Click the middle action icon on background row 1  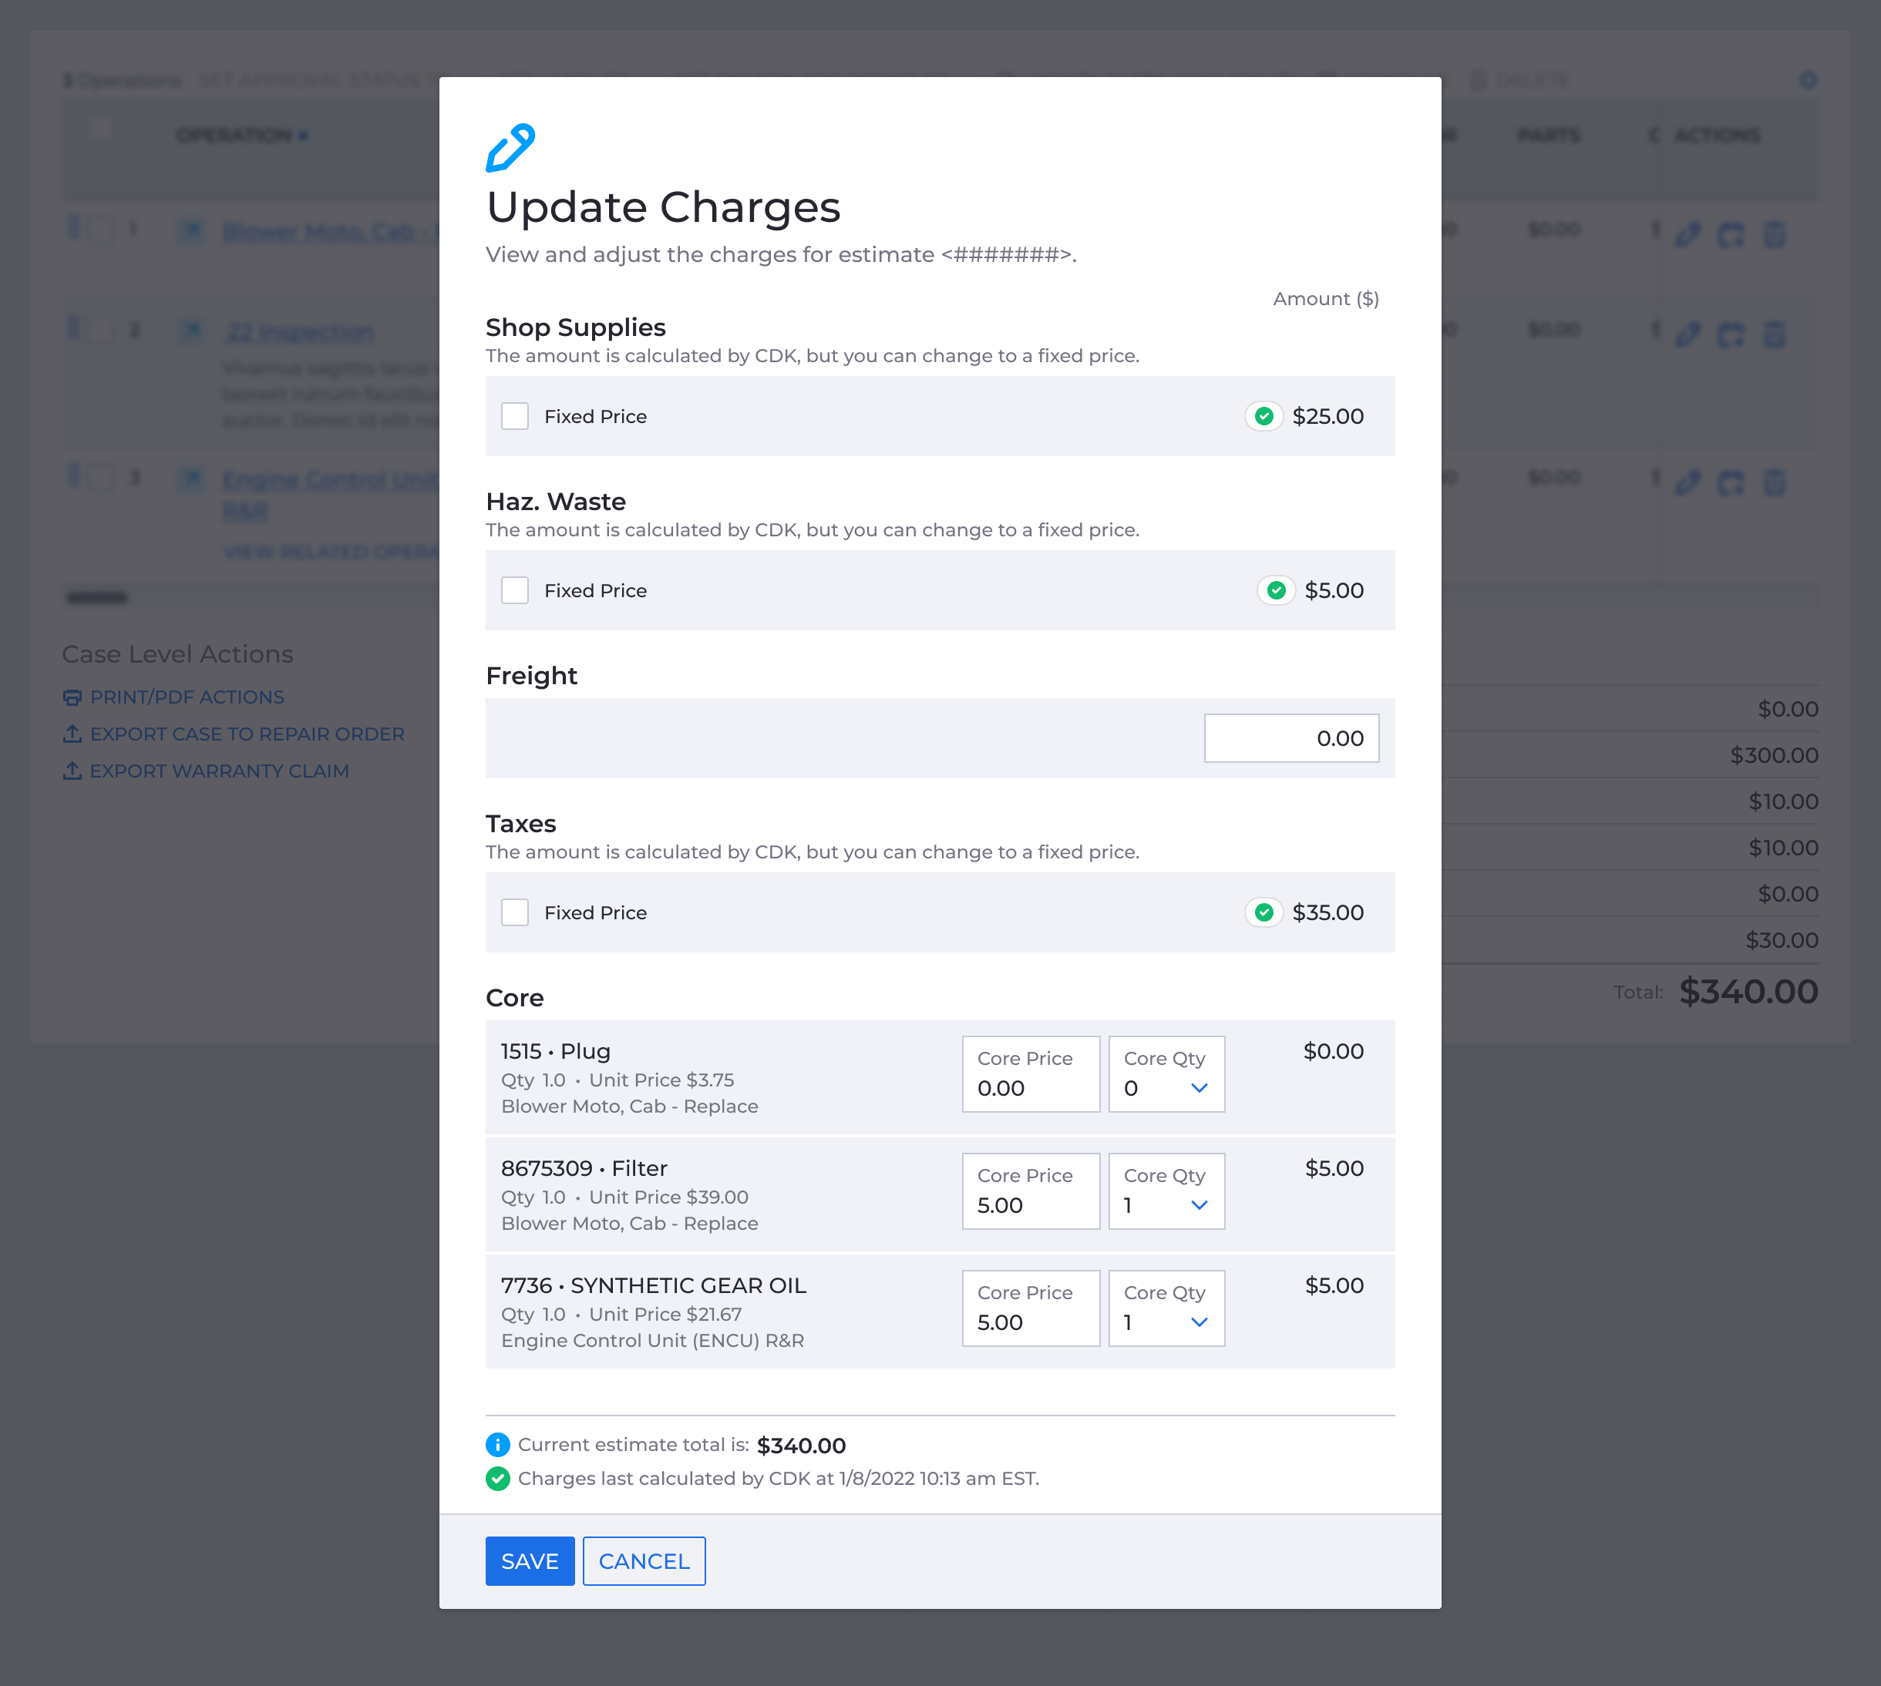1731,233
